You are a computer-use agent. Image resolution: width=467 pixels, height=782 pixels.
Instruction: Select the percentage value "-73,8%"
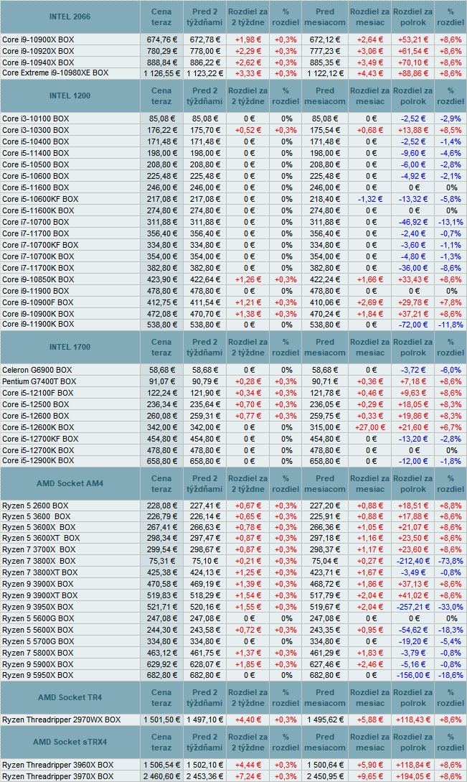[451, 561]
